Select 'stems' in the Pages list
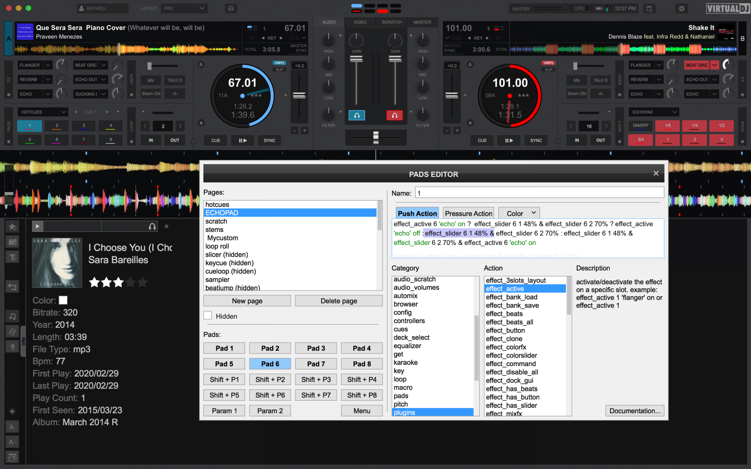The width and height of the screenshot is (751, 469). coord(290,230)
